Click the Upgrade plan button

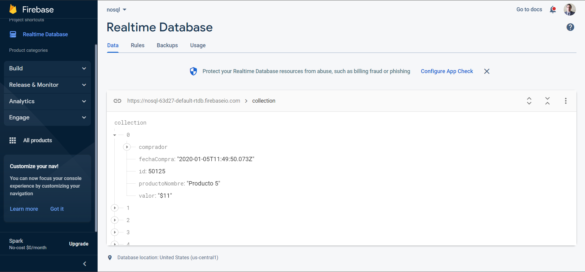pos(79,244)
